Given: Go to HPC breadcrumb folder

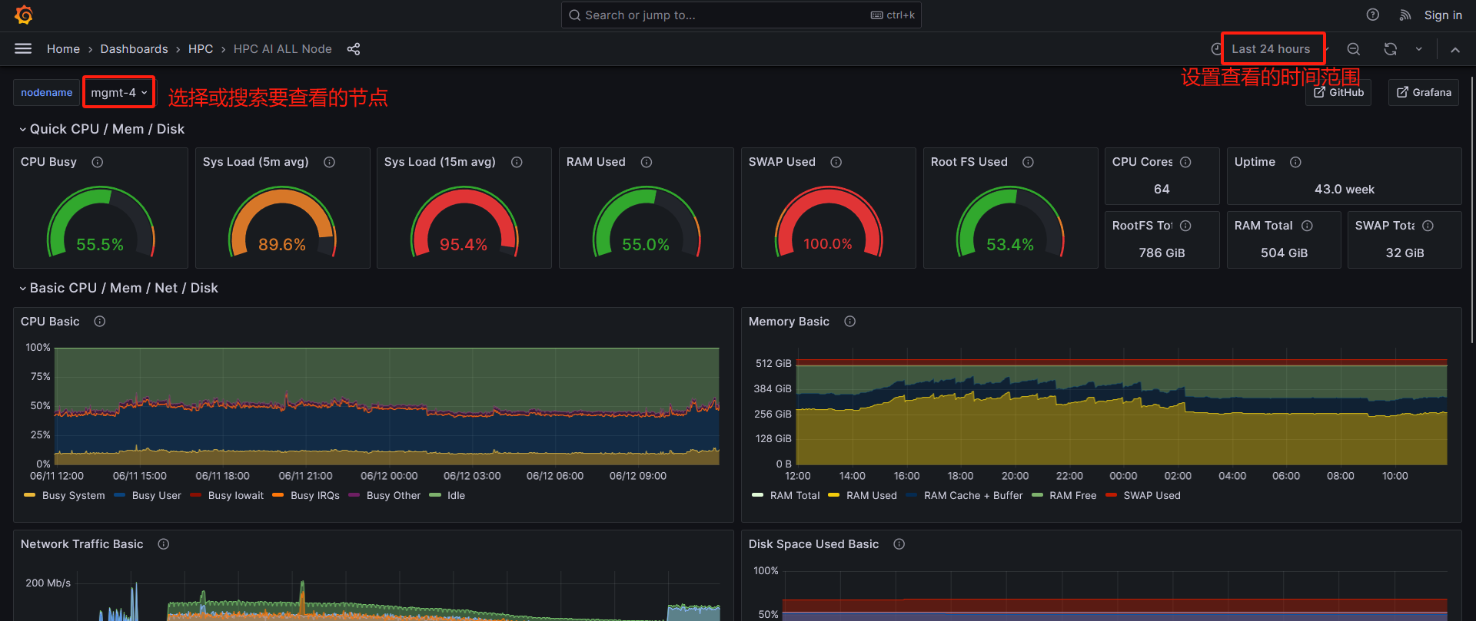Looking at the screenshot, I should click(201, 49).
